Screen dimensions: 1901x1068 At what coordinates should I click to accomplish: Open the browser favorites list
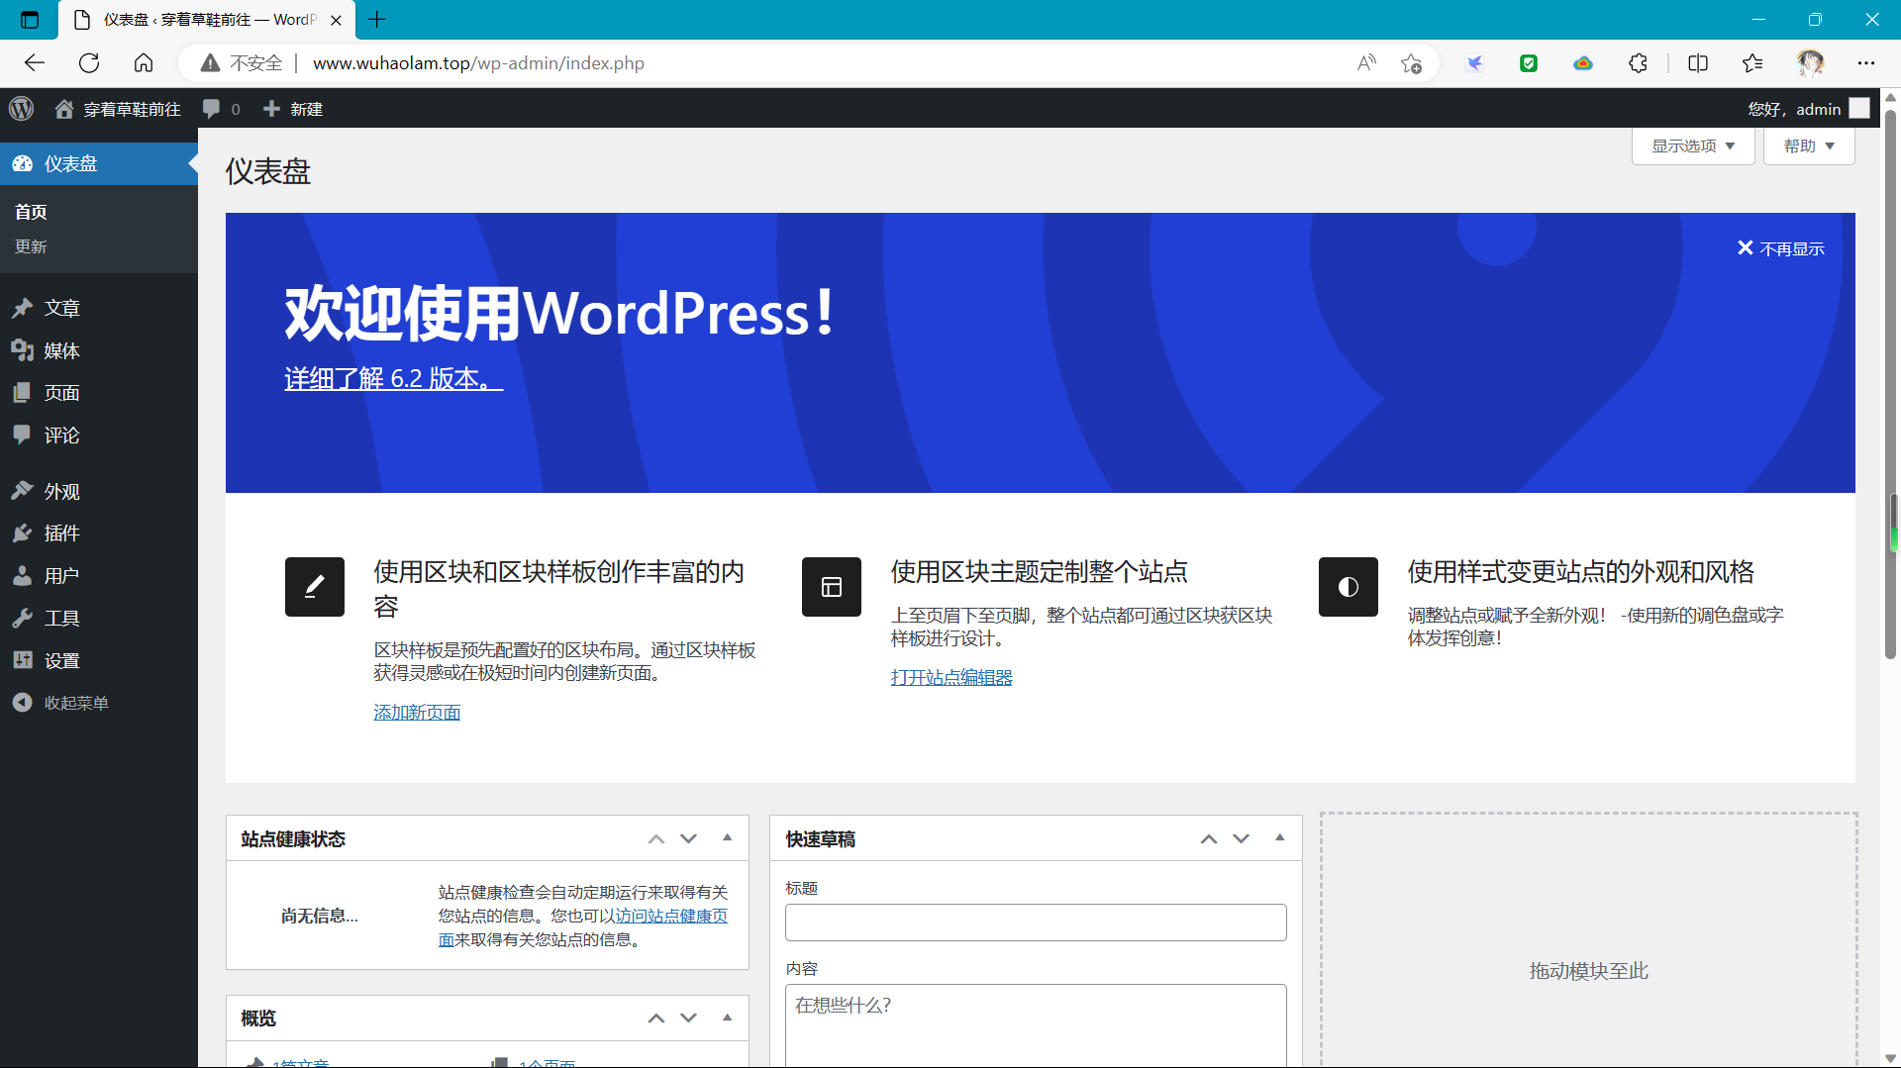[x=1752, y=63]
